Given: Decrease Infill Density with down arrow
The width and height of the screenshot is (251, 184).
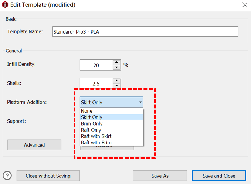Looking at the screenshot, I should coord(117,67).
